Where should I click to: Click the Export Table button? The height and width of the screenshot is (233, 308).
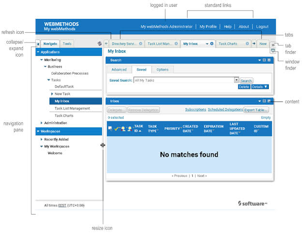(x=256, y=110)
